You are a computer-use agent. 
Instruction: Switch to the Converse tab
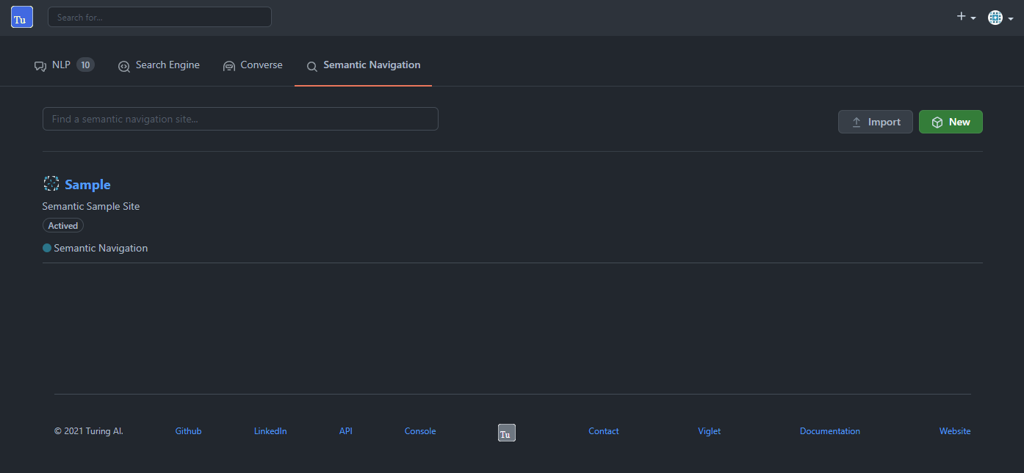(261, 65)
